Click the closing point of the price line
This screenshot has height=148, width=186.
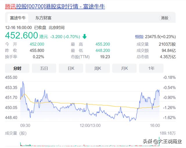pos(159,95)
